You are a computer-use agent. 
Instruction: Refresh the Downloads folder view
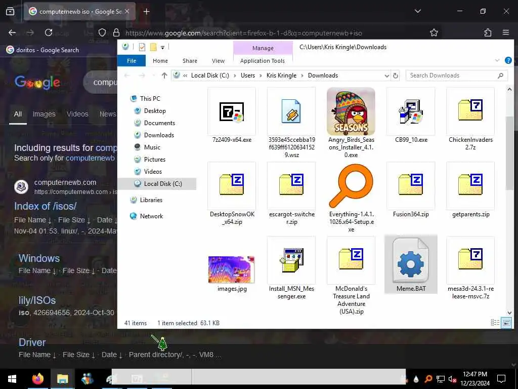[396, 76]
